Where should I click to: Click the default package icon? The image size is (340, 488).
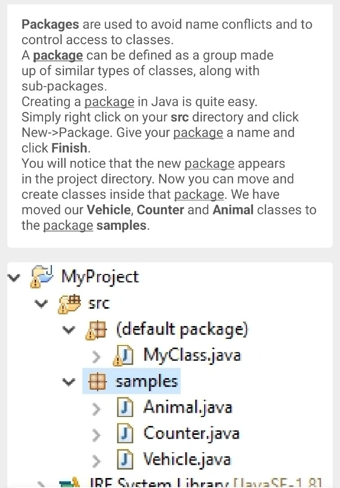[x=96, y=330]
